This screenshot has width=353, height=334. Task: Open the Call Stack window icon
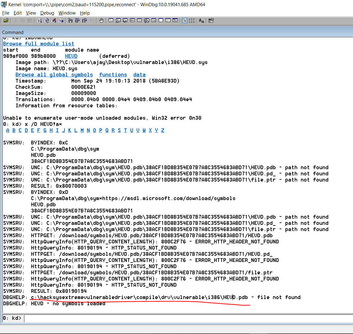(x=147, y=21)
